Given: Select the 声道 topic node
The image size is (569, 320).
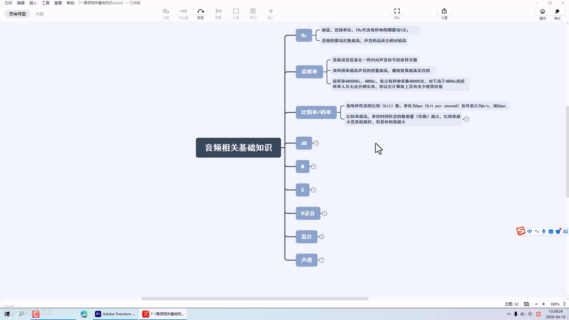Looking at the screenshot, I should [x=306, y=260].
